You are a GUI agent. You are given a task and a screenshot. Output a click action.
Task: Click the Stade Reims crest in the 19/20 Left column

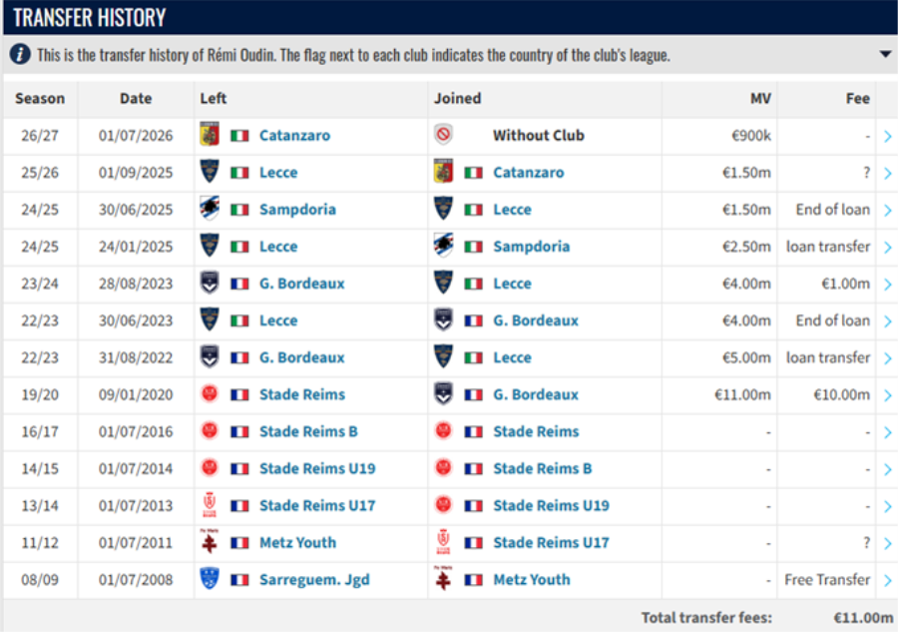click(x=210, y=393)
